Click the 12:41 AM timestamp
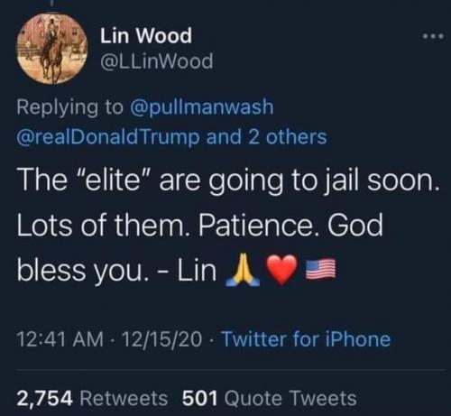The height and width of the screenshot is (416, 451). point(60,339)
